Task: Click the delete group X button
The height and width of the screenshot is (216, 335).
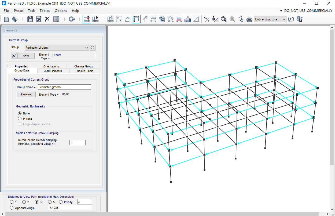Action: pos(14,56)
